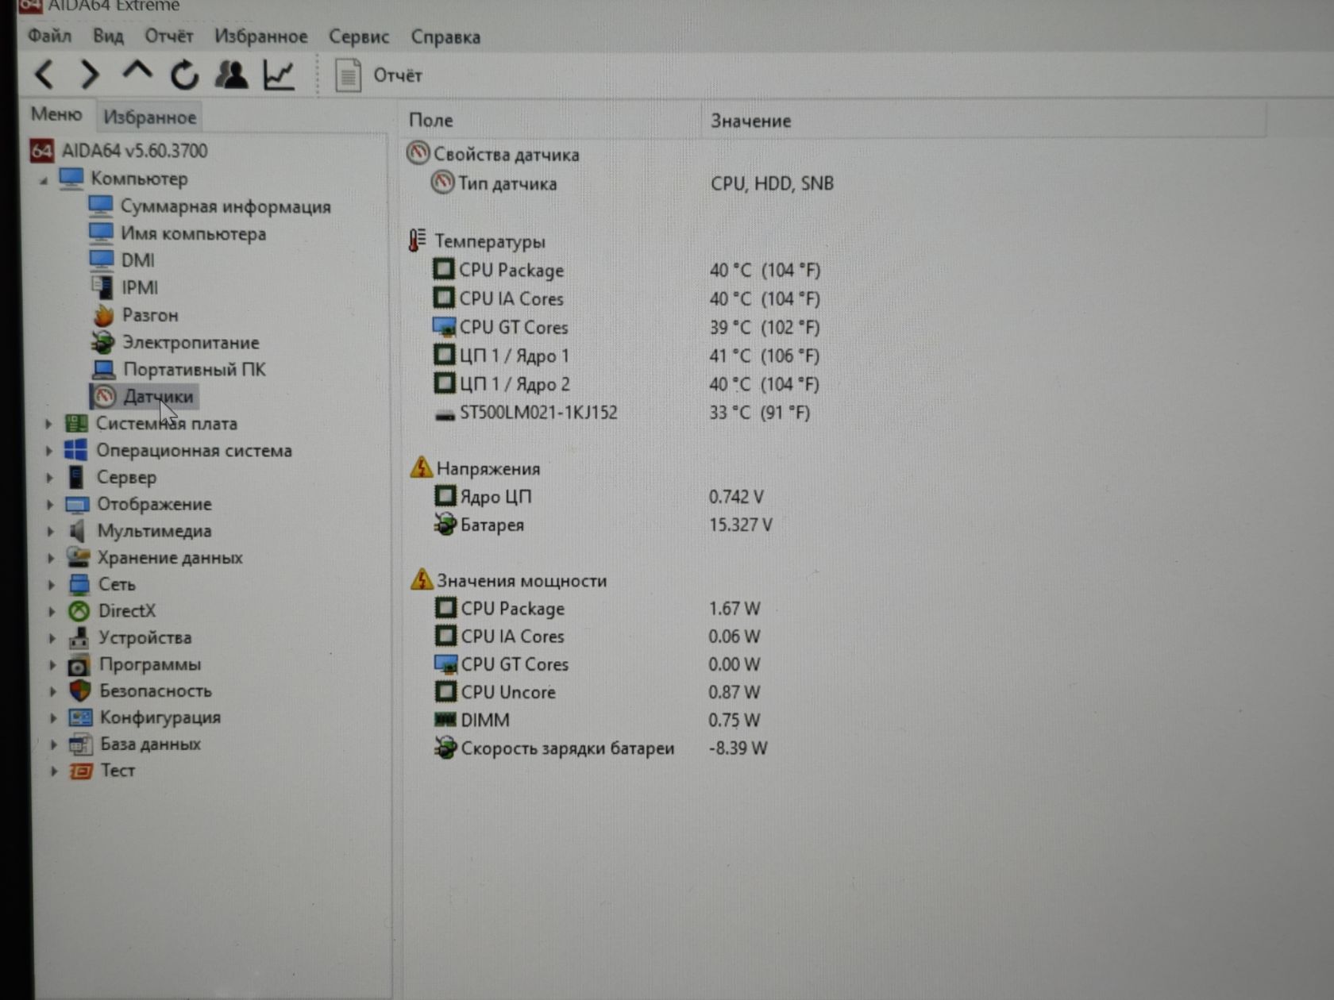Click the user silhouette toolbar icon
Image resolution: width=1334 pixels, height=1000 pixels.
coord(232,75)
